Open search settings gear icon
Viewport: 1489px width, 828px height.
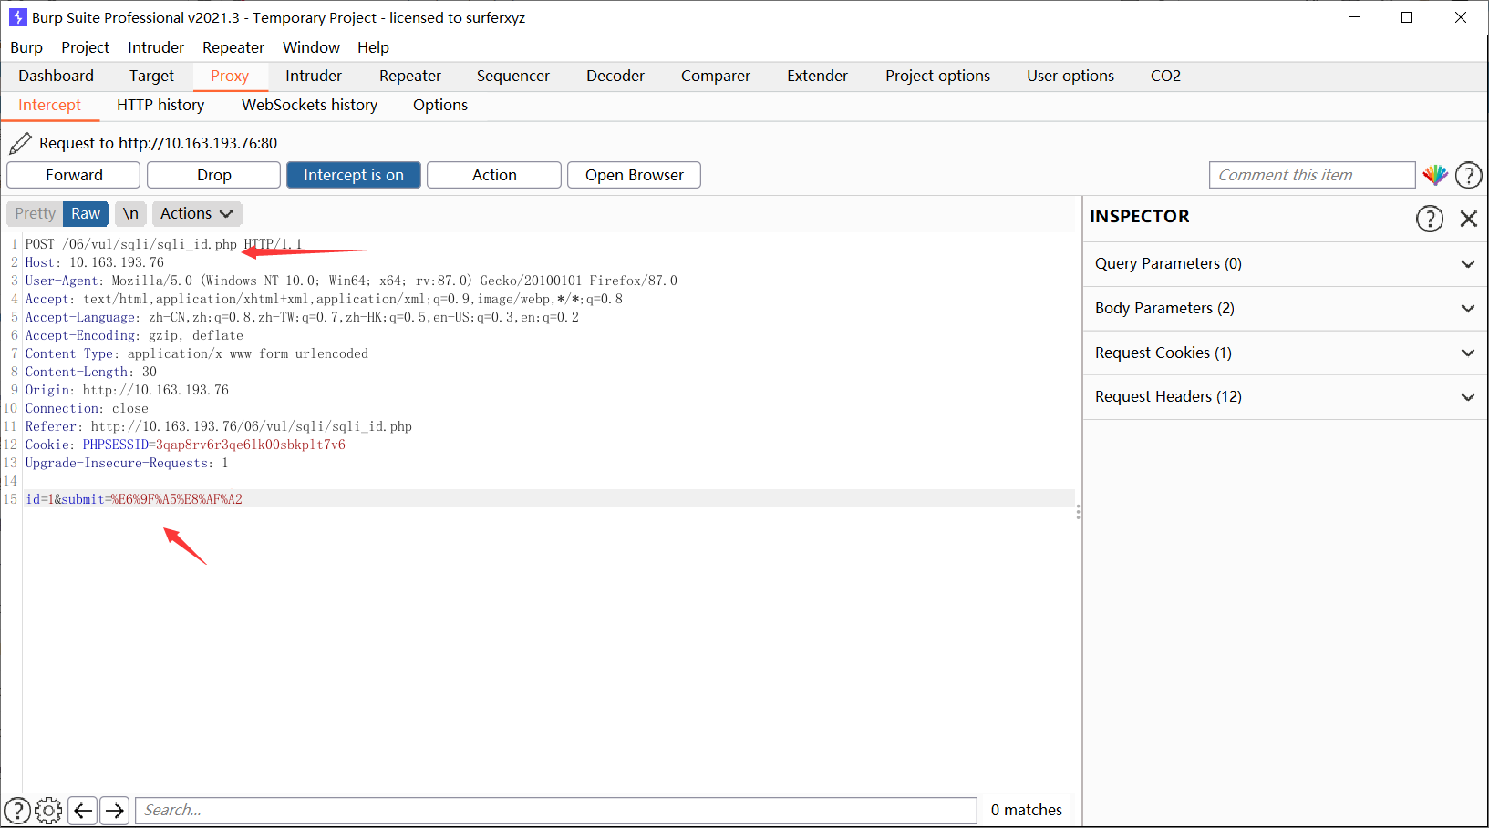[48, 810]
